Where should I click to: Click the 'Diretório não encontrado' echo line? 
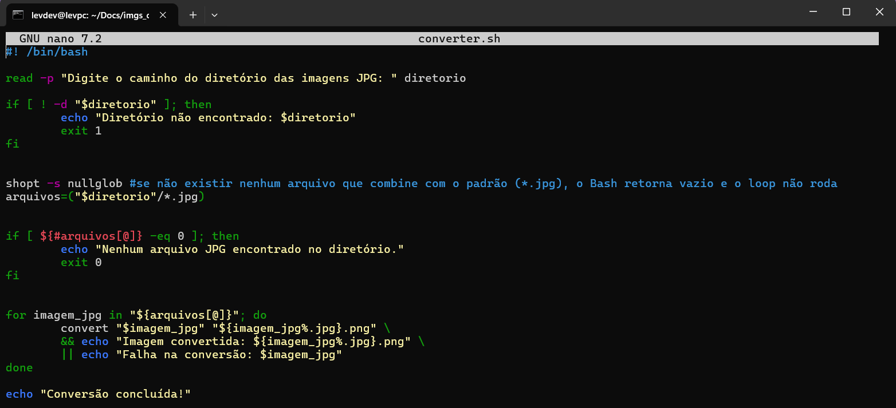209,118
